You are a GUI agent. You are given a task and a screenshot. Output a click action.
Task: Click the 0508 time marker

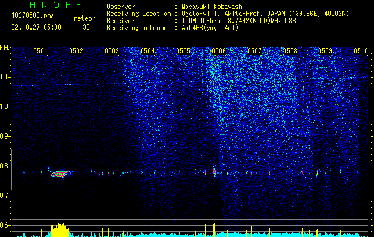coord(290,51)
